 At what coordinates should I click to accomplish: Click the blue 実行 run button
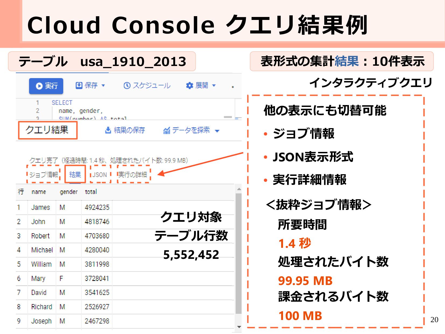pos(46,86)
